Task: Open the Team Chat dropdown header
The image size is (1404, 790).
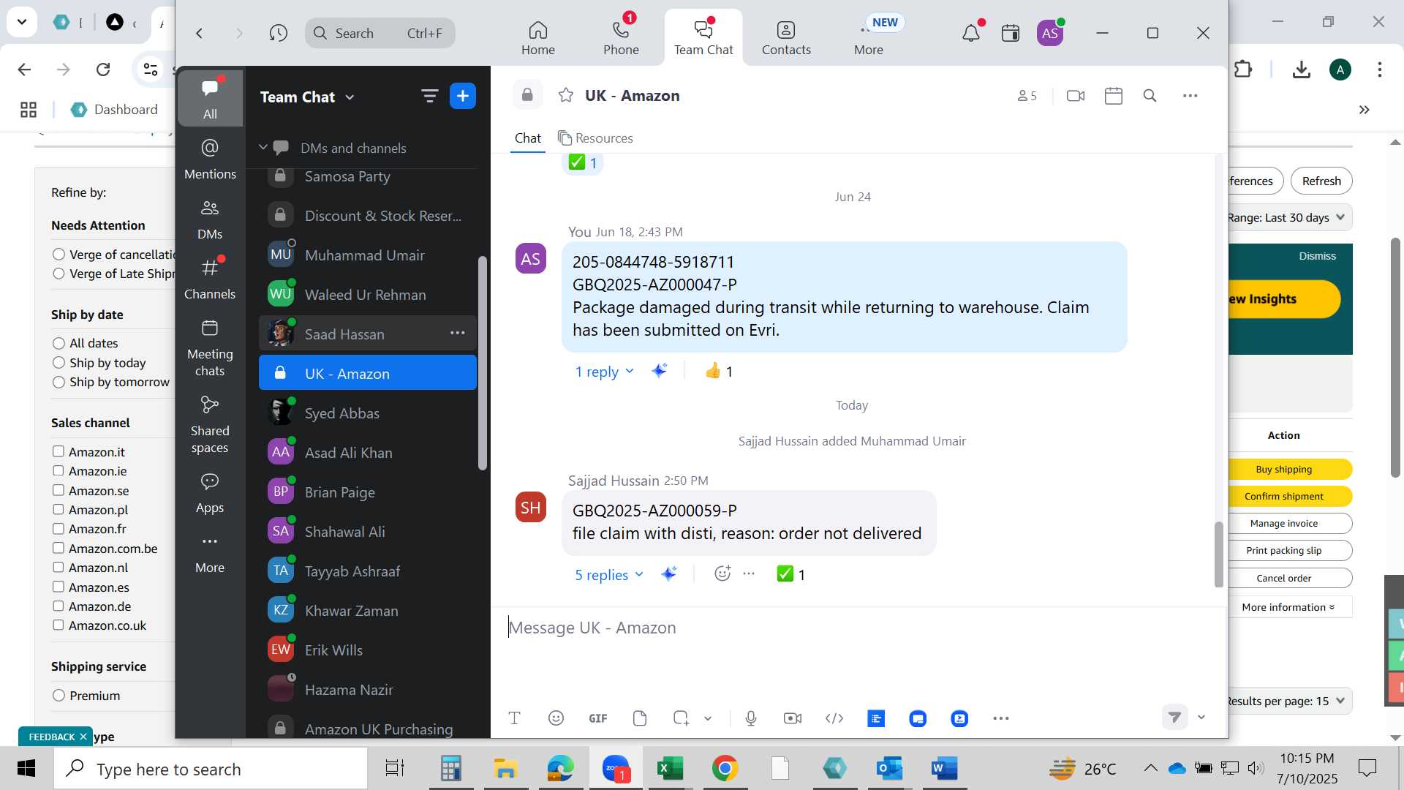Action: (307, 97)
